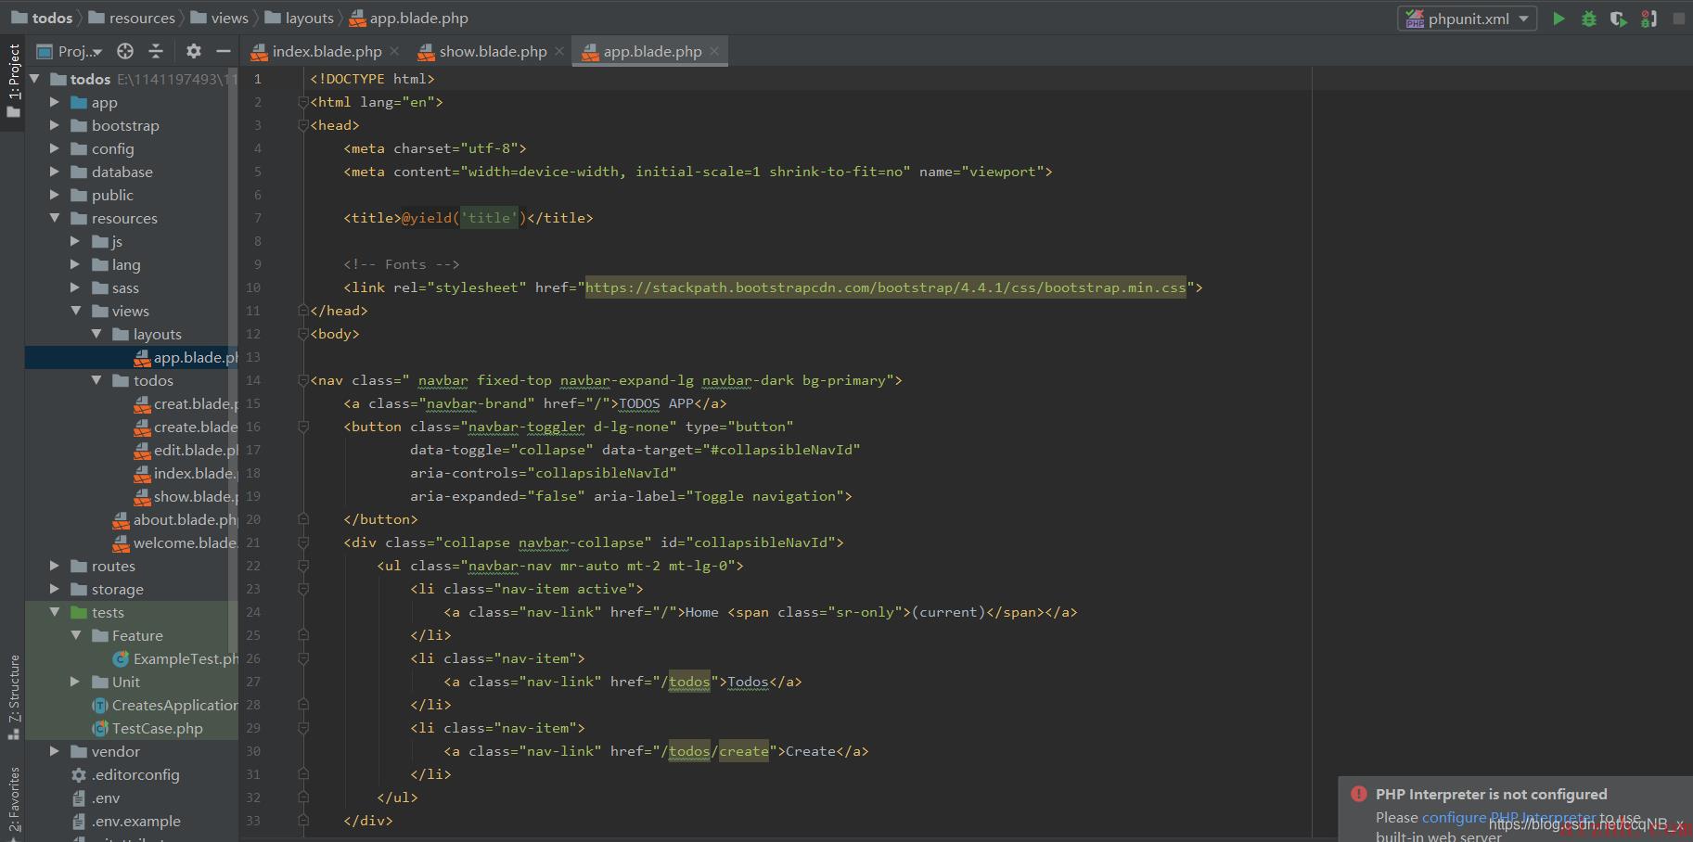
Task: Expand the Unit folder
Action: 76,682
